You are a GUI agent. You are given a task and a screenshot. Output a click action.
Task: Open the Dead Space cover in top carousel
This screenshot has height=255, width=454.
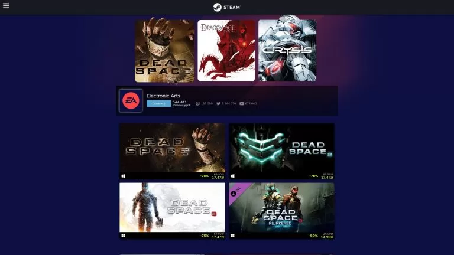pyautogui.click(x=165, y=51)
